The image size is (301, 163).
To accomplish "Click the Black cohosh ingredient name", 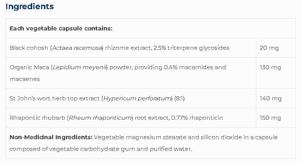I will (x=29, y=48).
